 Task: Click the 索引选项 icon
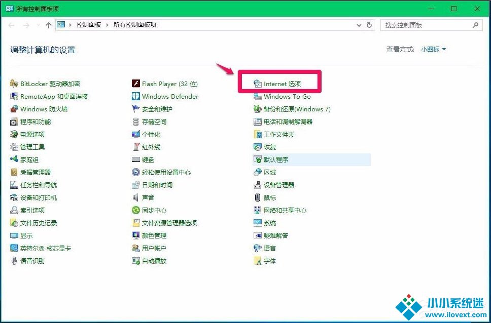(14, 210)
